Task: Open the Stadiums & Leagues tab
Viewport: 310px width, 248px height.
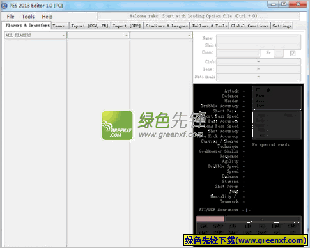Action: 167,26
